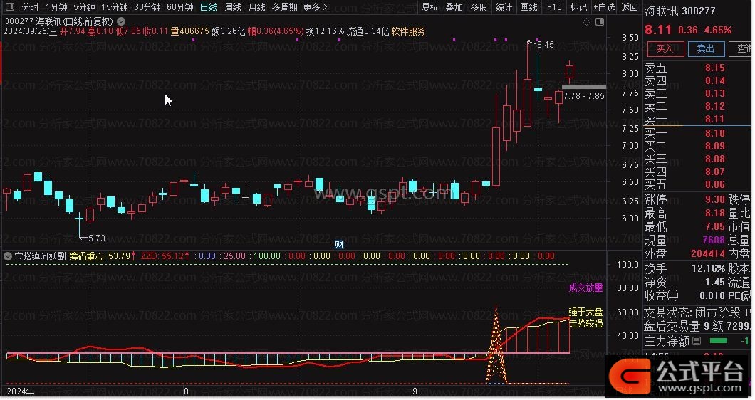Open the 复权 adjustment menu
Viewport: 755px width, 400px height.
(429, 7)
